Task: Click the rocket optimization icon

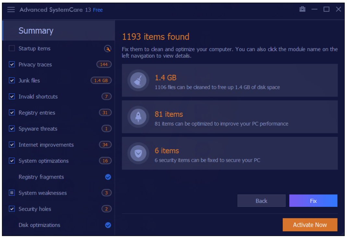Action: [138, 117]
